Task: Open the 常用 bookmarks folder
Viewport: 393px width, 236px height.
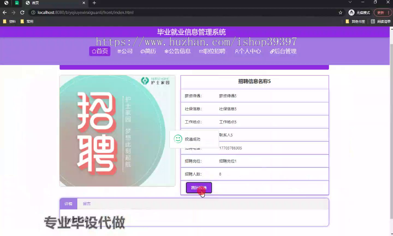Action: pyautogui.click(x=27, y=21)
